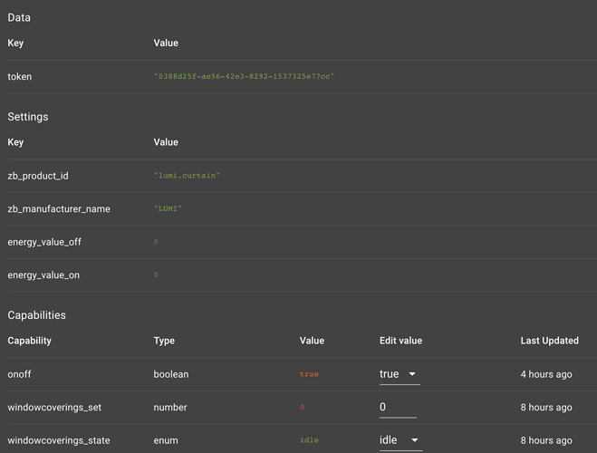
Task: Open the windowcoverings_state idle dropdown
Action: point(400,440)
